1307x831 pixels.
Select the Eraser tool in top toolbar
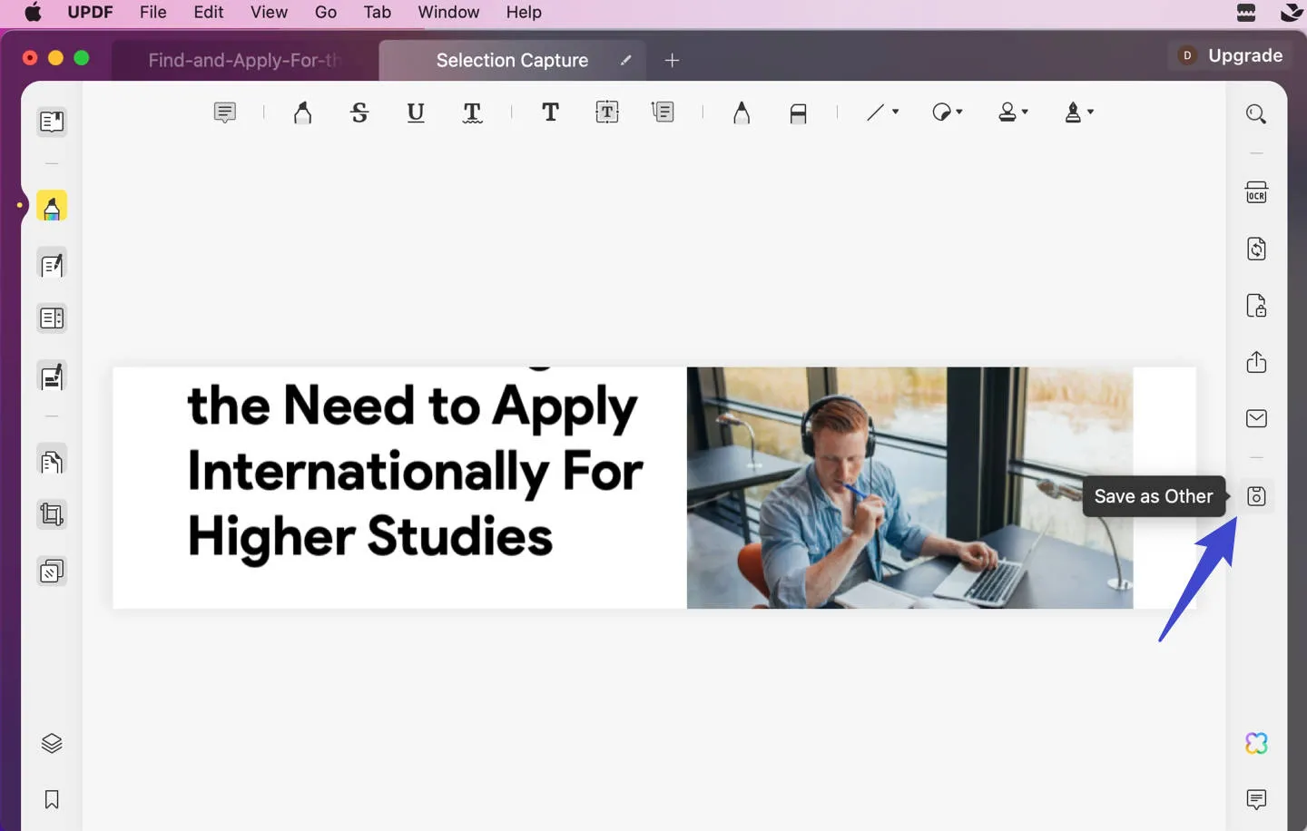click(x=799, y=112)
